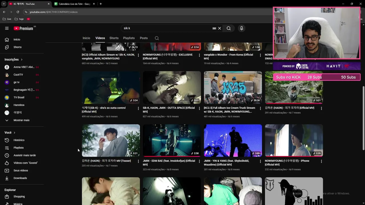This screenshot has width=365, height=205.
Task: Search within channel magnifier icon
Action: tap(157, 38)
